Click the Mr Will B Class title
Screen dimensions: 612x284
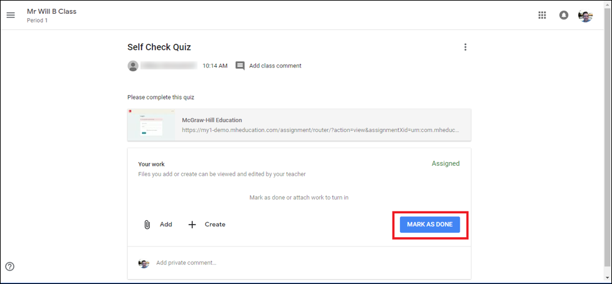51,11
